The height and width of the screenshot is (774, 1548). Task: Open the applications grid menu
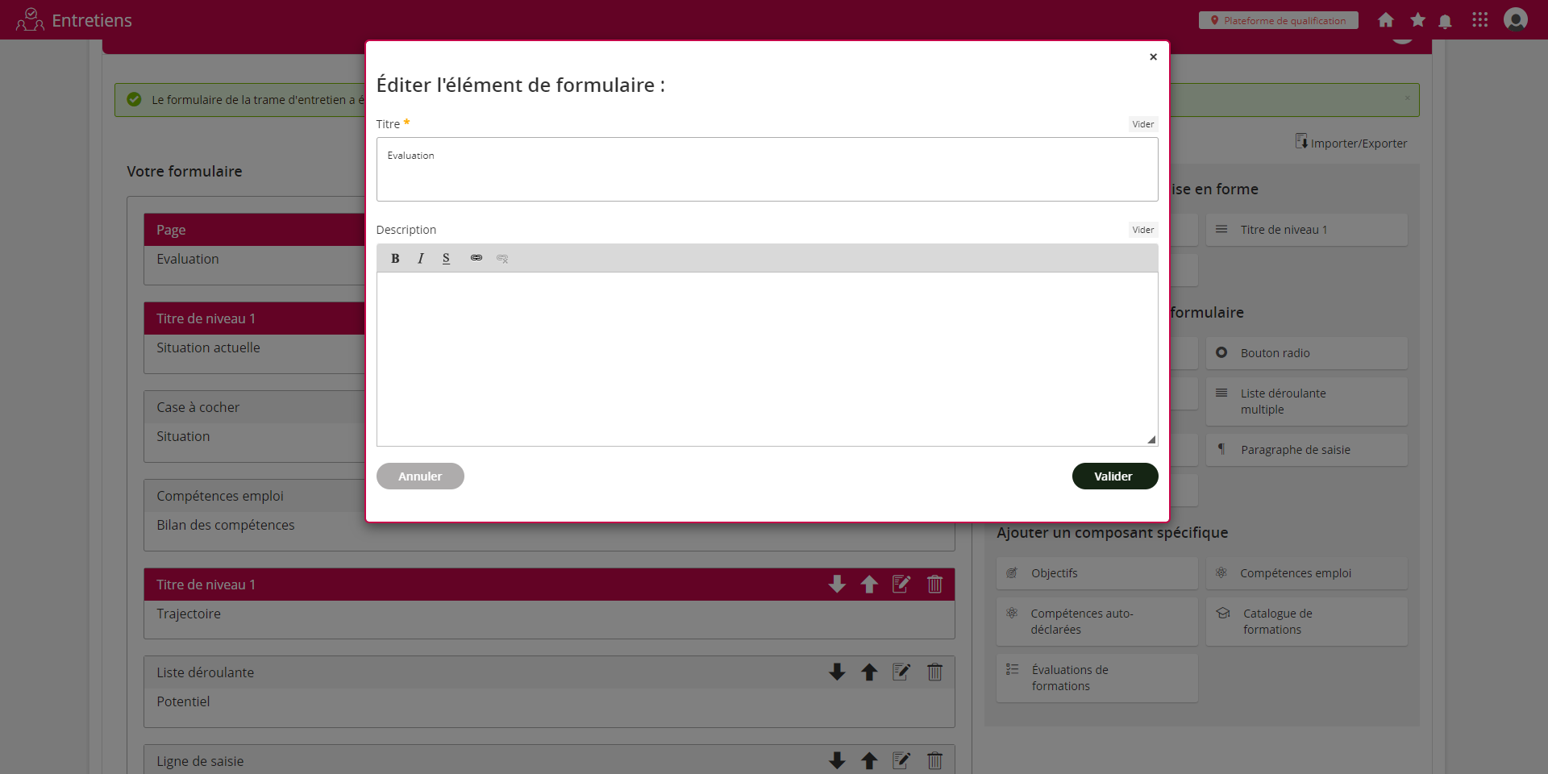pos(1479,20)
